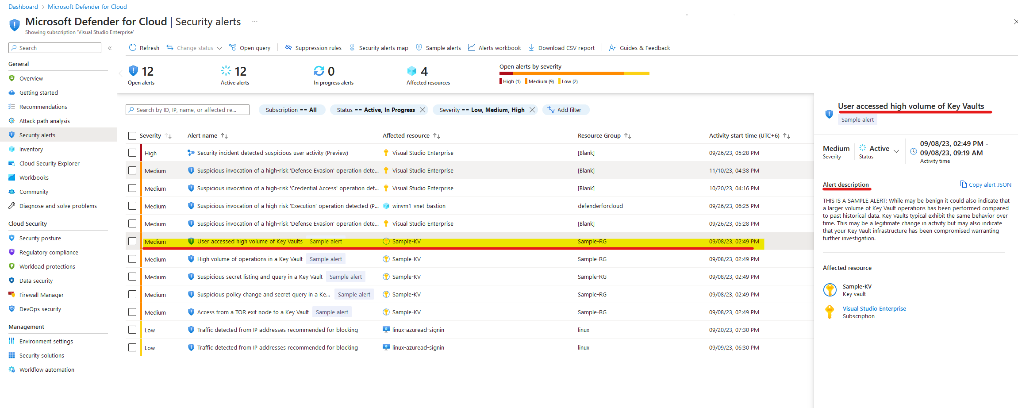Click the Copy alert JSON icon

[x=963, y=185]
